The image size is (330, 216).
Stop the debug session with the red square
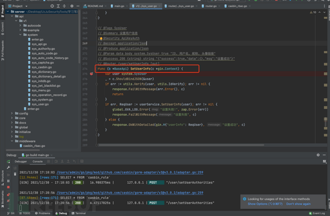[x=9, y=187]
